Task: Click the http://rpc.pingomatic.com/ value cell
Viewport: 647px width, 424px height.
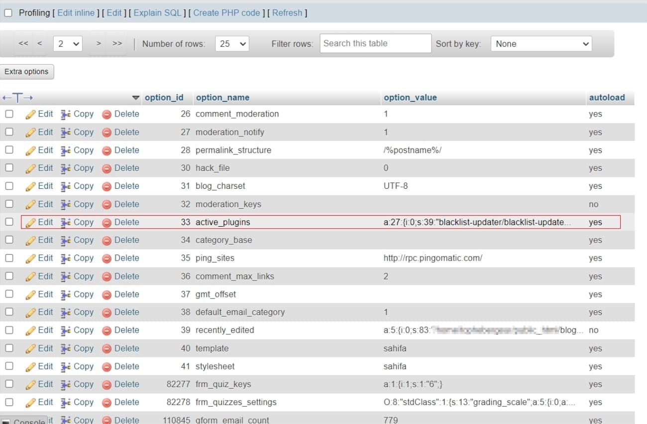Action: (x=432, y=258)
